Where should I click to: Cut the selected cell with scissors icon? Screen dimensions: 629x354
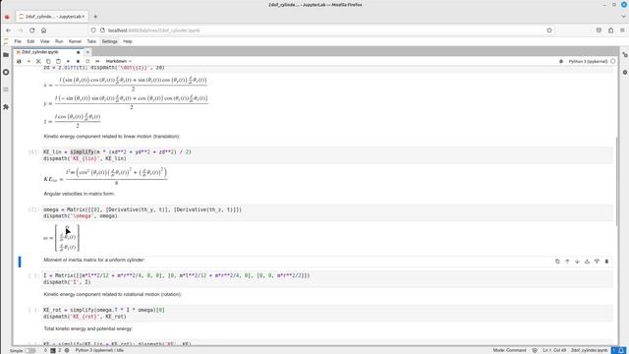38,61
